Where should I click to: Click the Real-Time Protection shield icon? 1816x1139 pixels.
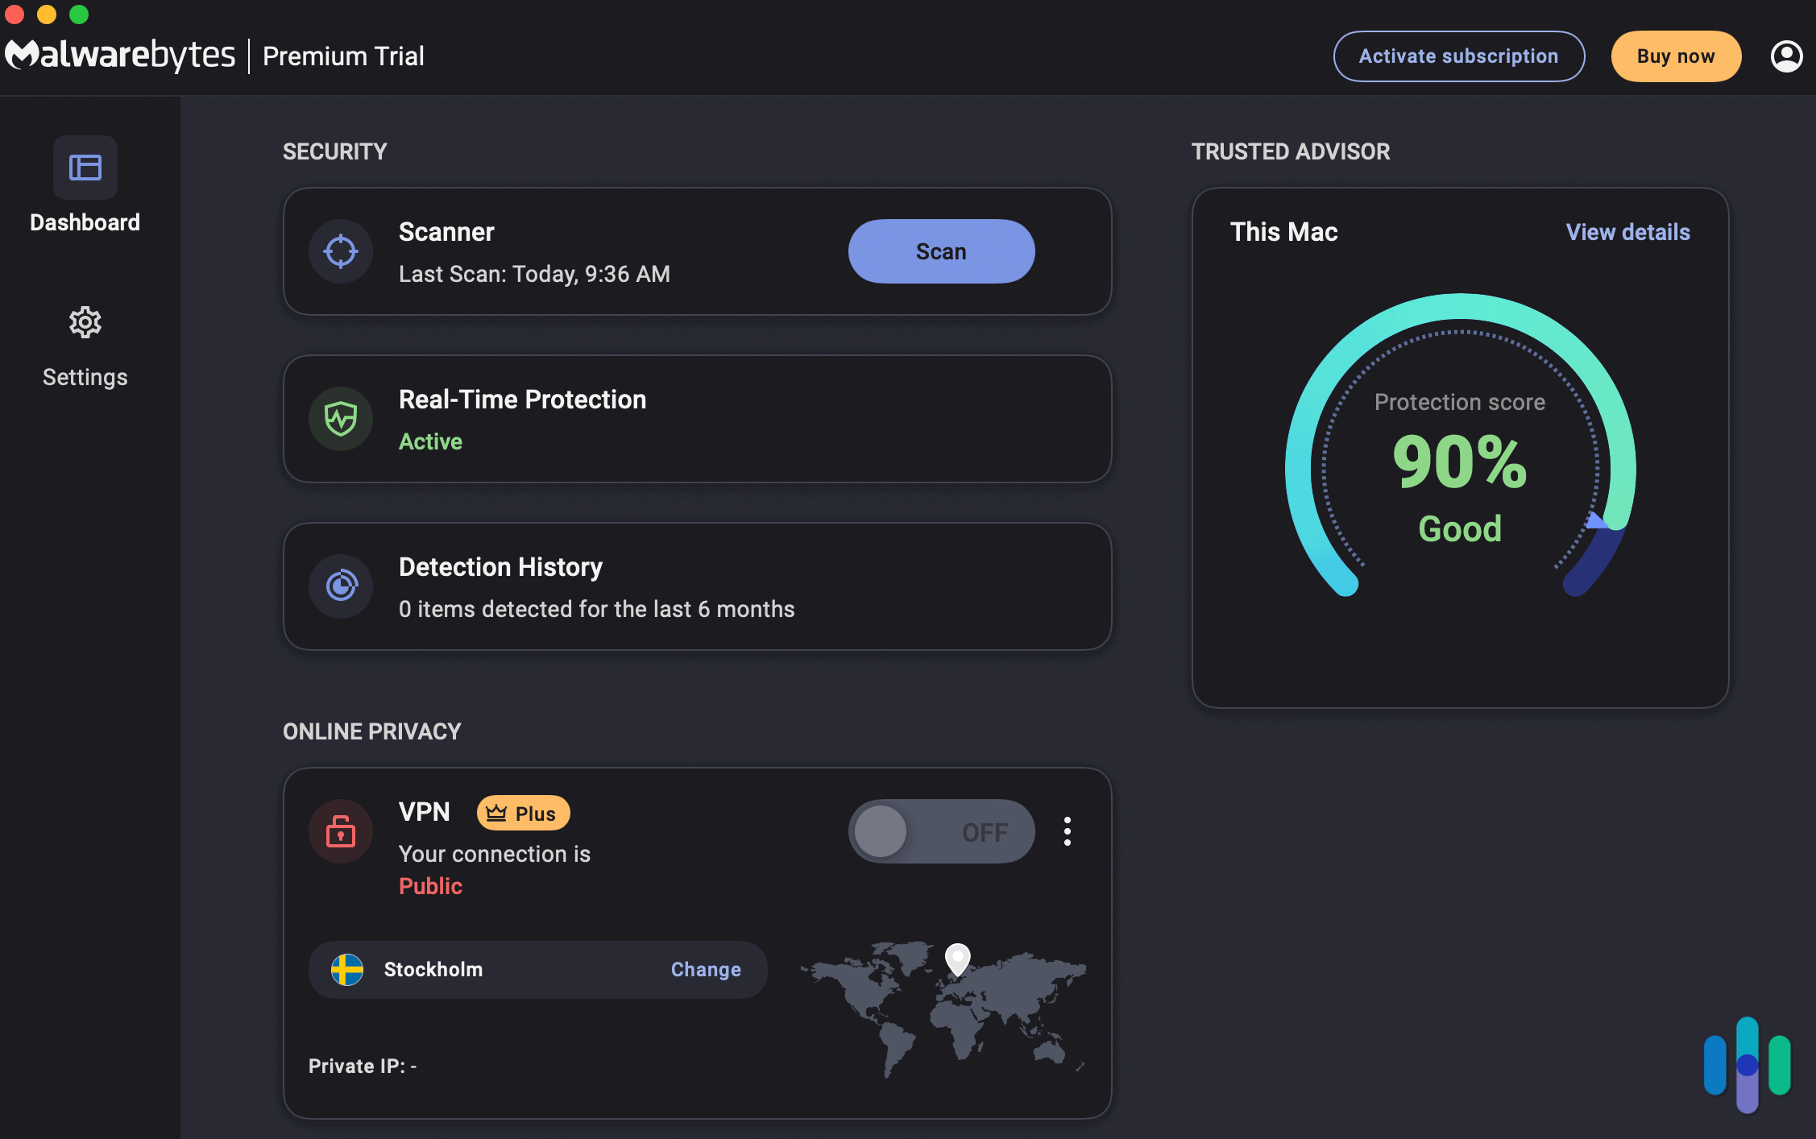tap(340, 417)
